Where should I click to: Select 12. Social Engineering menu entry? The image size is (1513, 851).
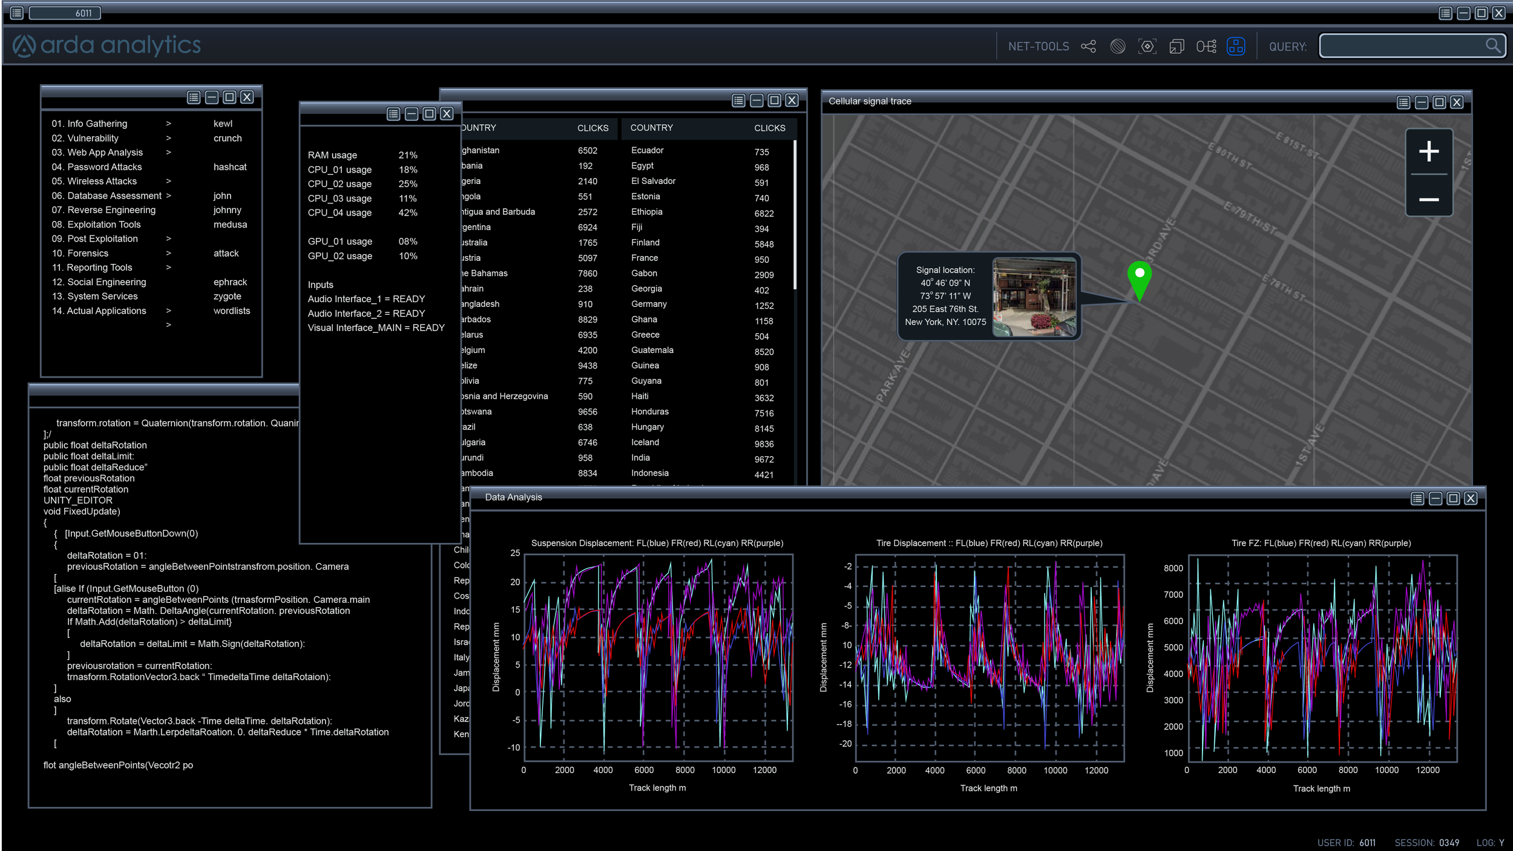[x=99, y=282]
